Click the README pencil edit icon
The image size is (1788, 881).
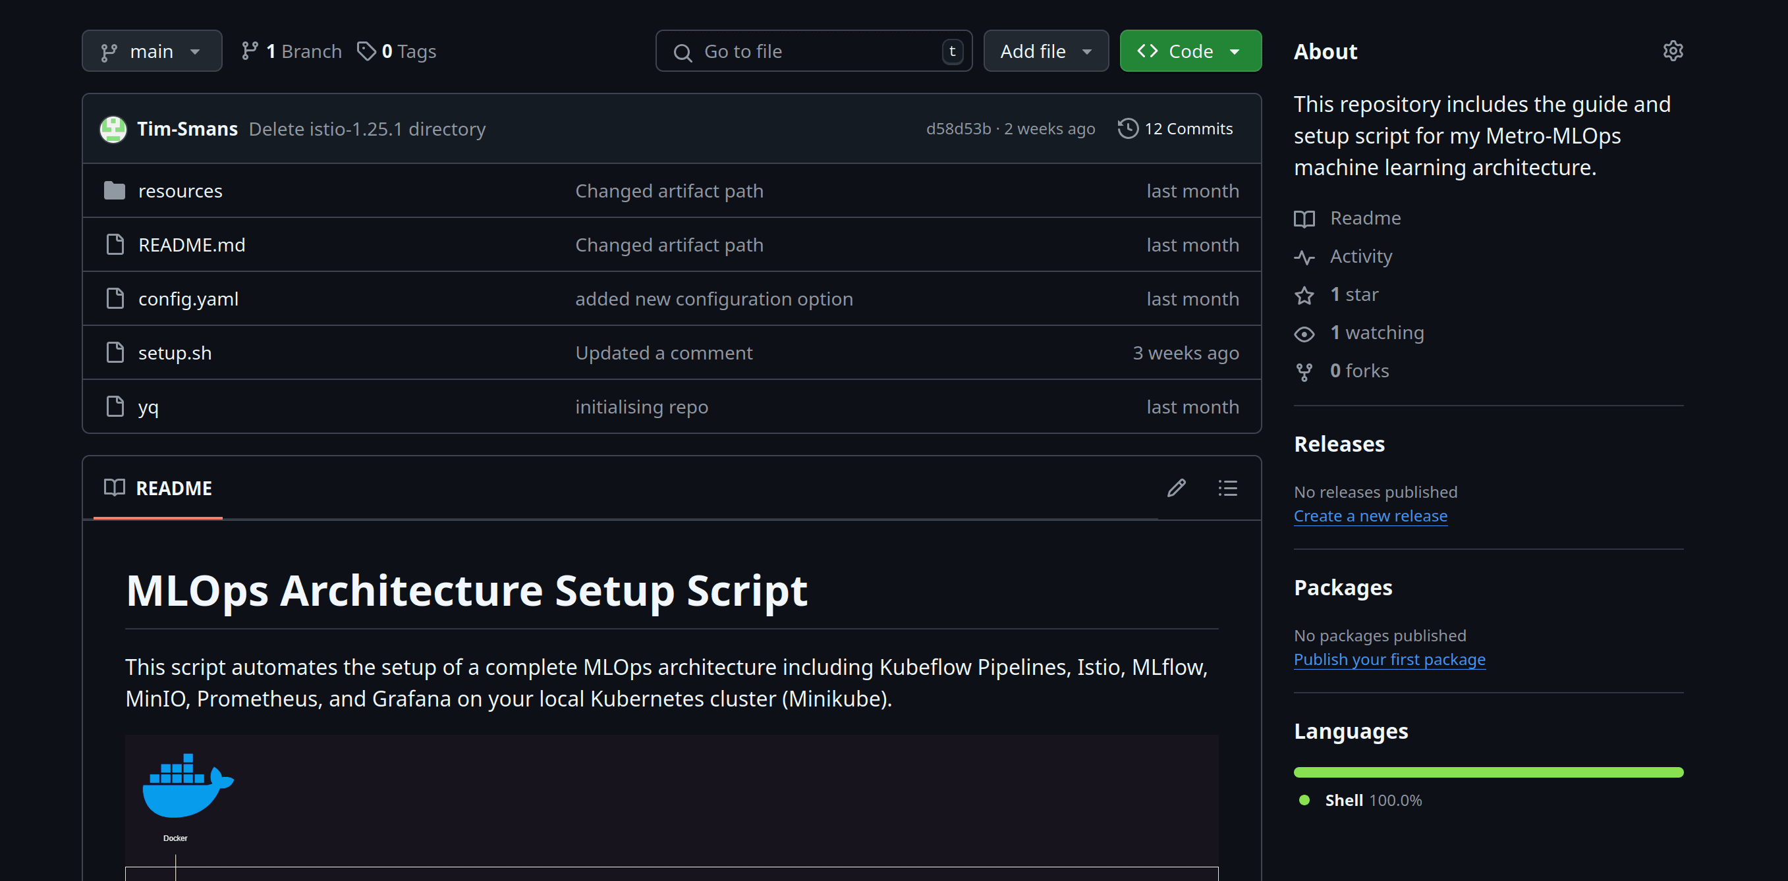pyautogui.click(x=1176, y=489)
